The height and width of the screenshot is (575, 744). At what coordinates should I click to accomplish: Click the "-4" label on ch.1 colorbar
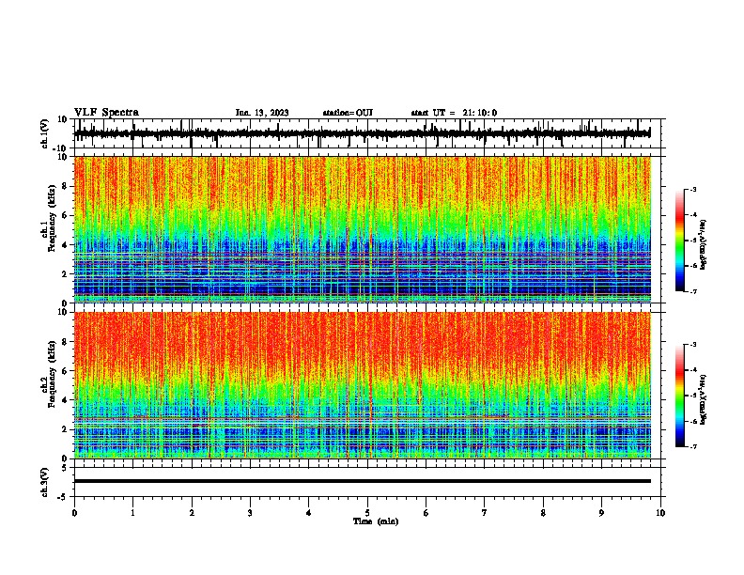tap(692, 215)
